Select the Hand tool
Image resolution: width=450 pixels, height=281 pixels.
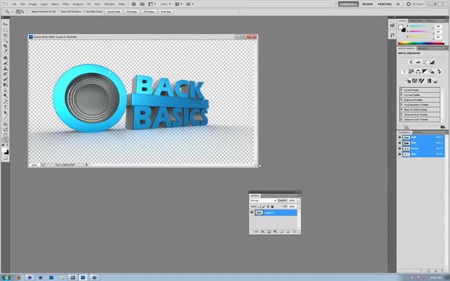pyautogui.click(x=5, y=135)
